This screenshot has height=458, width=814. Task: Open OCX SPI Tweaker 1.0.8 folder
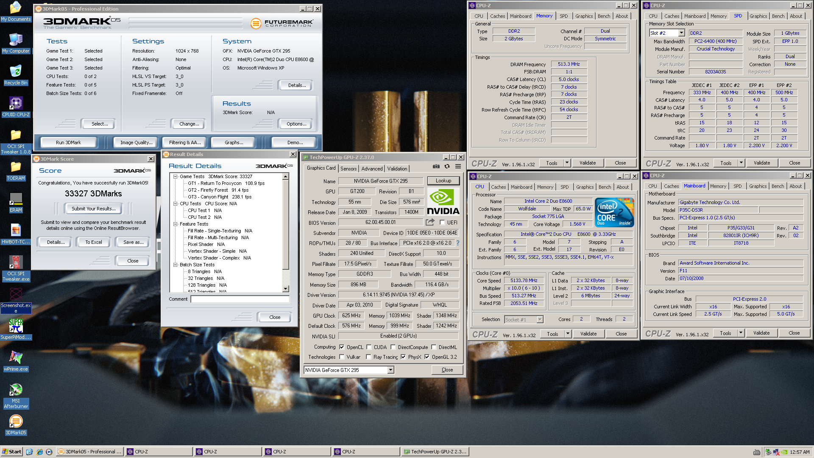click(16, 142)
